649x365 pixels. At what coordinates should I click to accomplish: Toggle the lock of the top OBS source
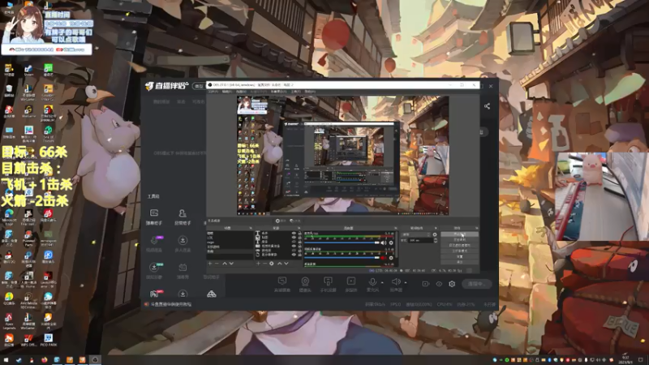299,233
